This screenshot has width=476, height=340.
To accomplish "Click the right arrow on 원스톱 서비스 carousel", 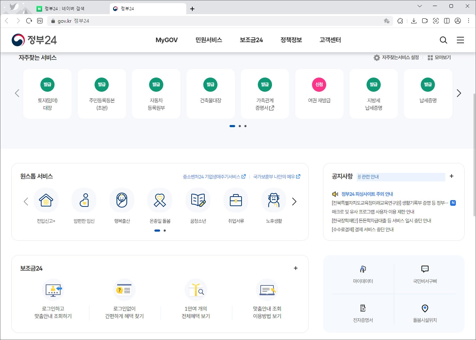I will [294, 201].
